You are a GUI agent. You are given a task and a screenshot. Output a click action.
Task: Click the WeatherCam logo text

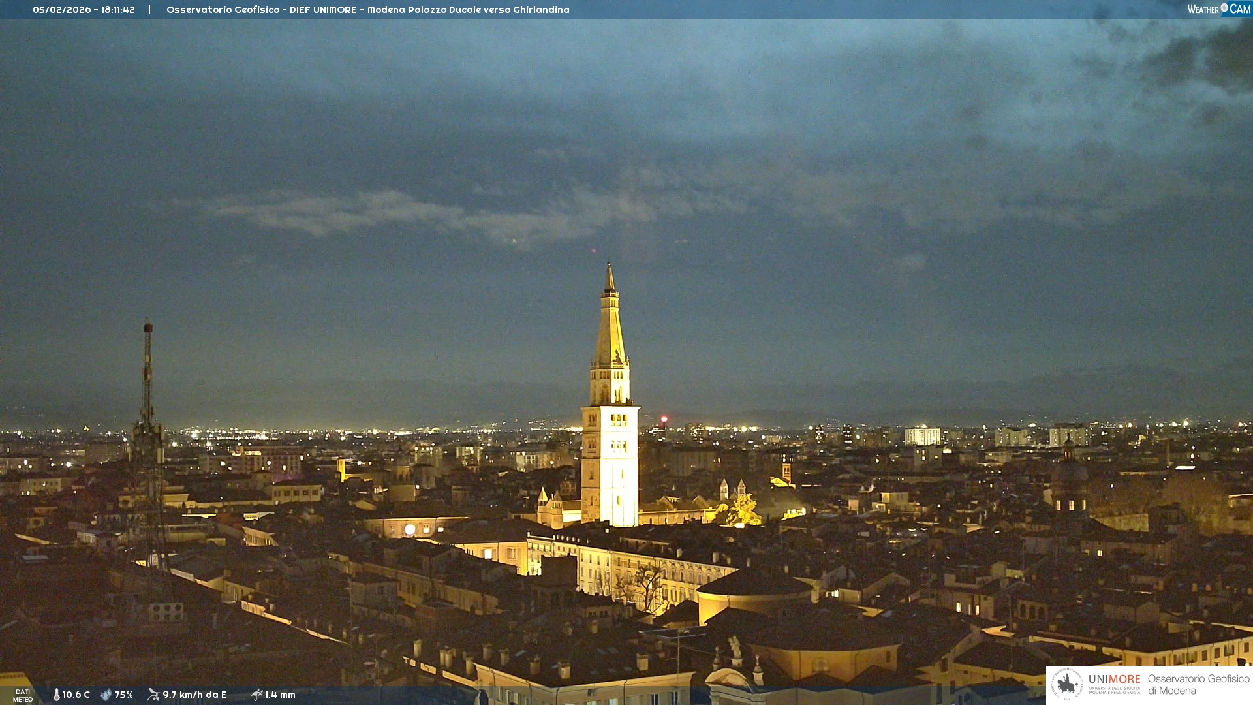point(1204,9)
